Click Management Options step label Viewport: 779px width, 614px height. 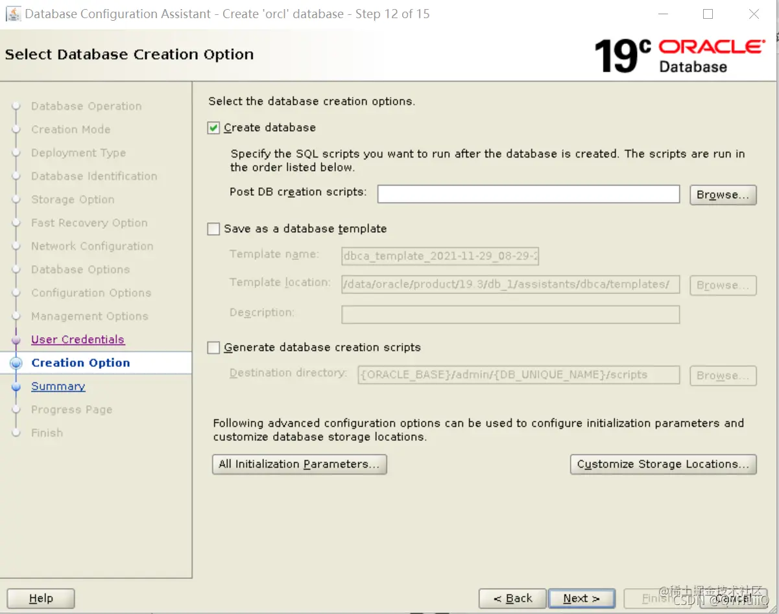click(x=90, y=316)
